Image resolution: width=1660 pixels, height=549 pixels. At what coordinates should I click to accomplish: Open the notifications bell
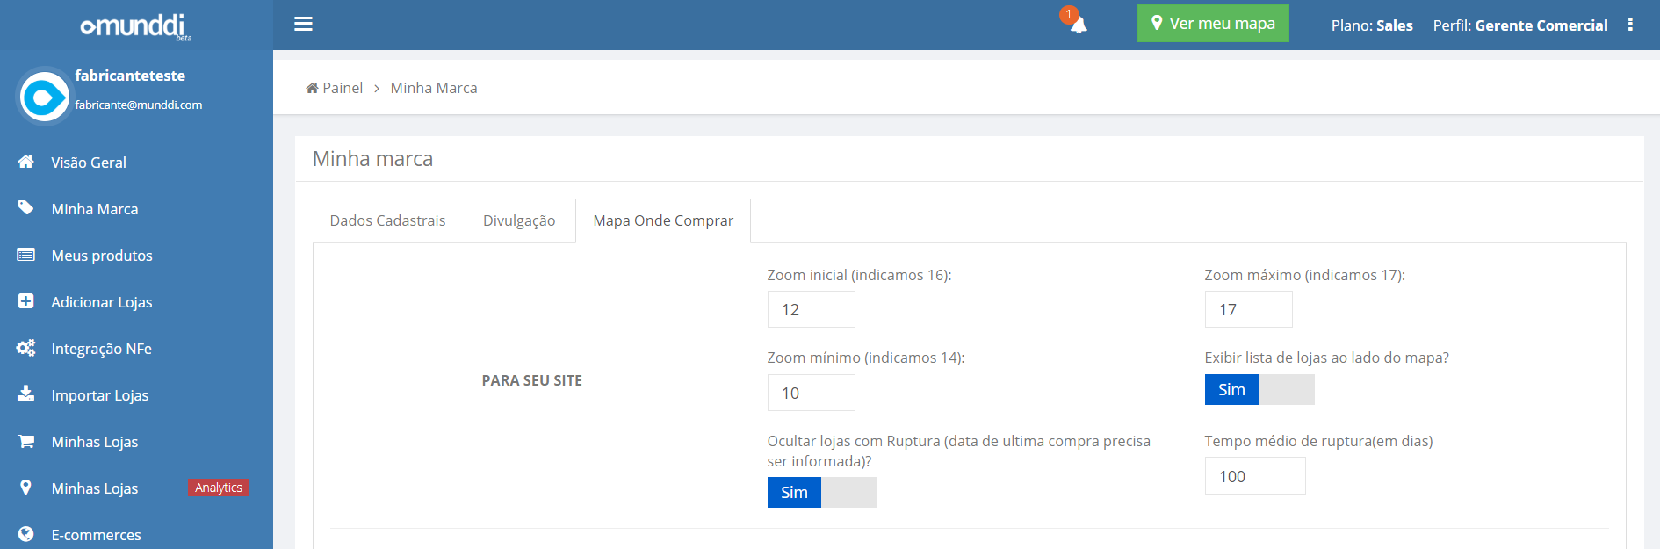pos(1078,25)
